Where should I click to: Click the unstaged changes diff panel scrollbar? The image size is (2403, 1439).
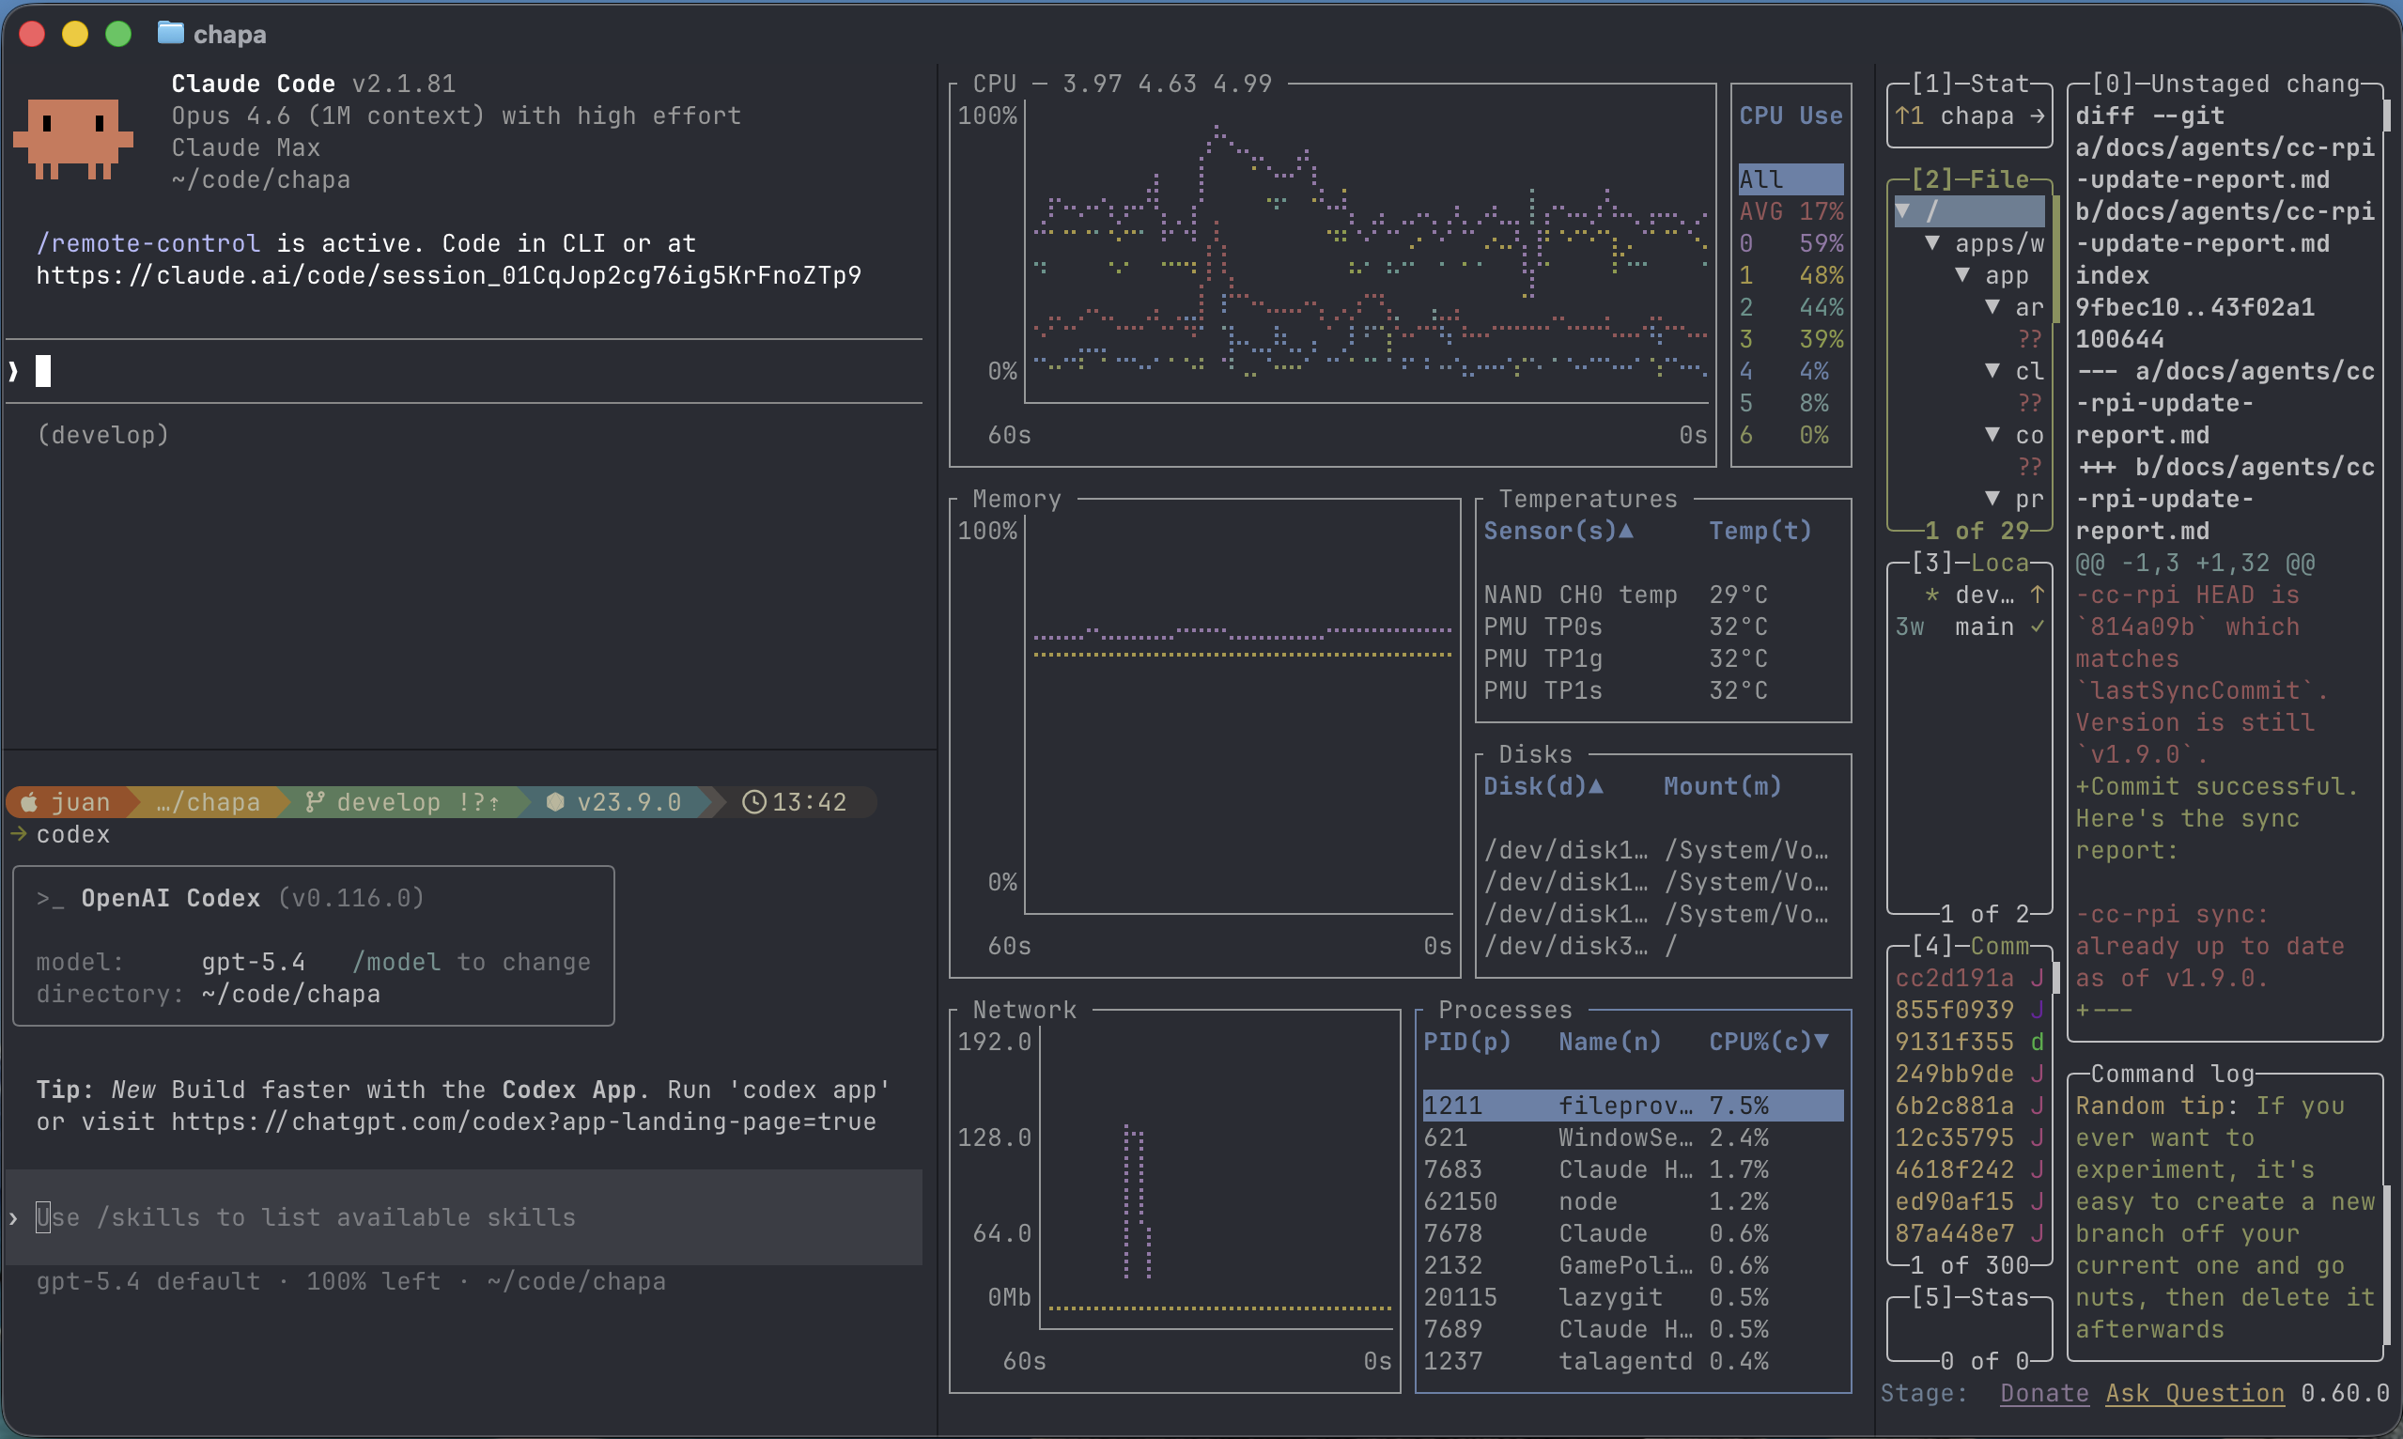[2386, 115]
